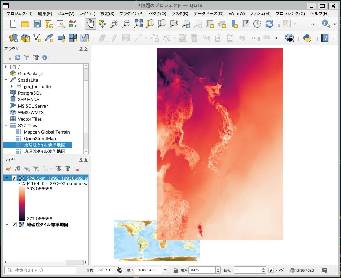Open the map scale dropdown

coord(165,270)
